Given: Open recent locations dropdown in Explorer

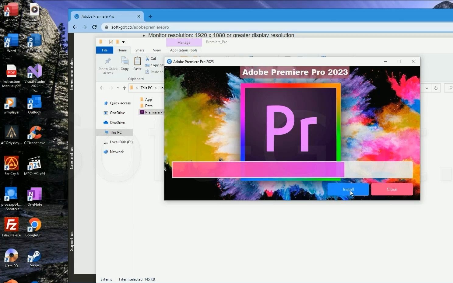Looking at the screenshot, I should (x=118, y=88).
